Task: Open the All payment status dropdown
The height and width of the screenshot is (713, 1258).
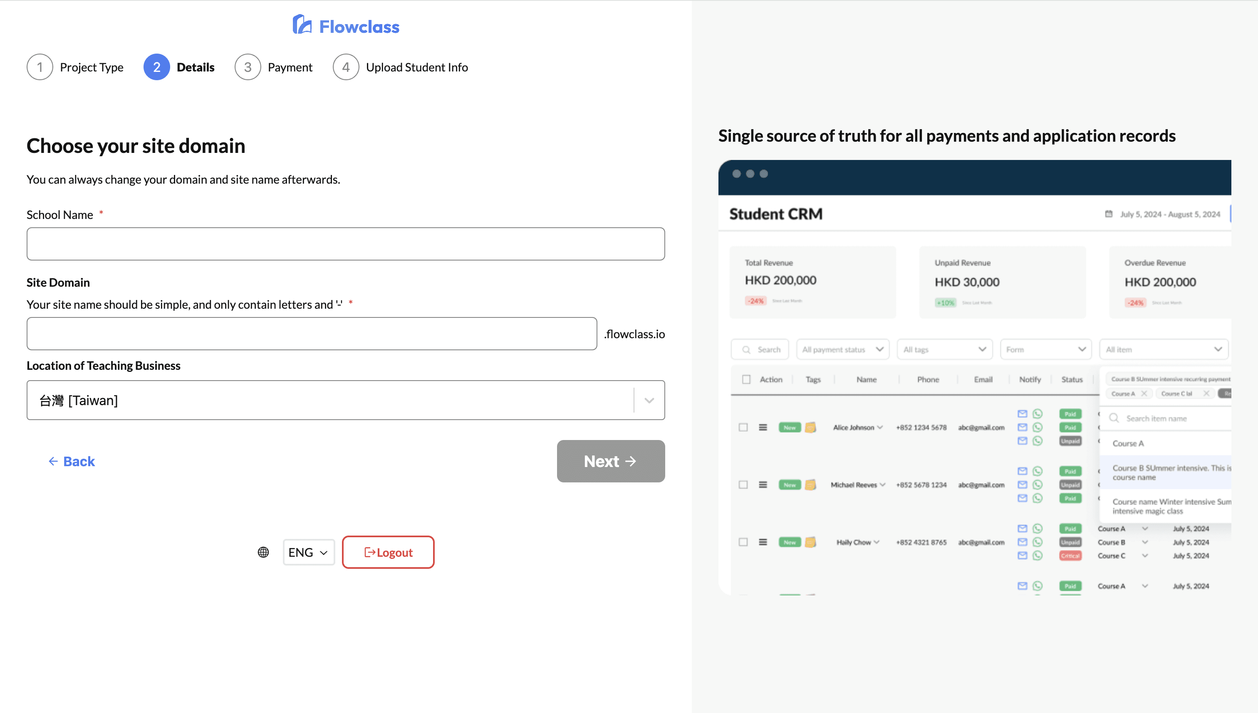Action: [x=842, y=349]
